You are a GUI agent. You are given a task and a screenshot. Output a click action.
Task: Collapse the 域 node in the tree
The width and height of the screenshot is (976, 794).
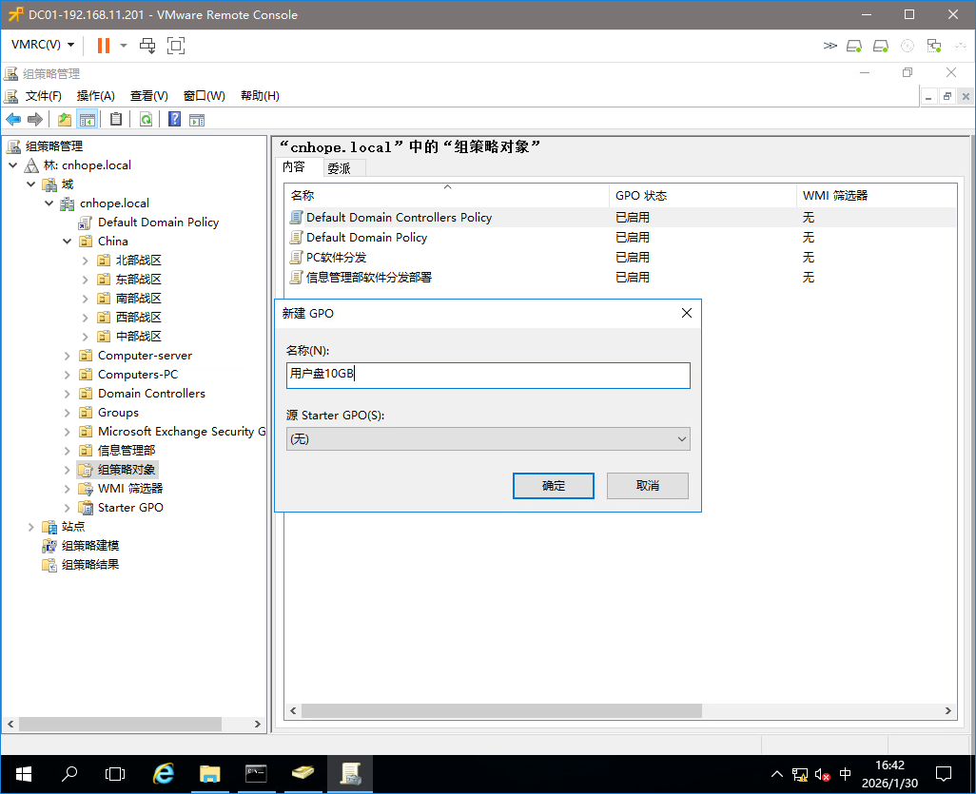[31, 184]
